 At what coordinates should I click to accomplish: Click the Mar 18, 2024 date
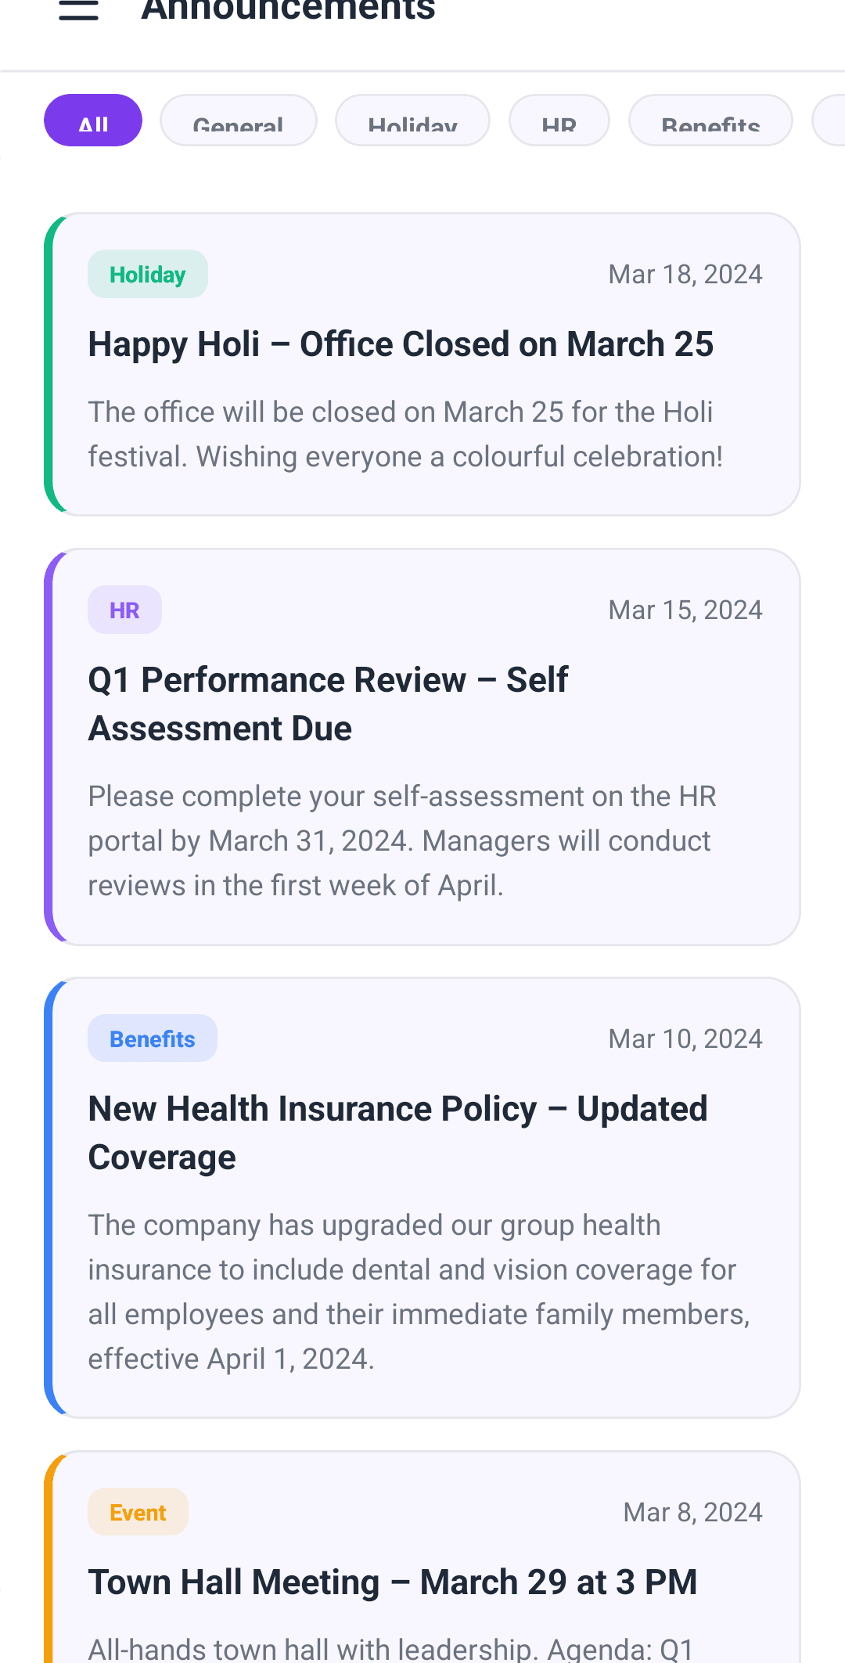[x=685, y=275]
